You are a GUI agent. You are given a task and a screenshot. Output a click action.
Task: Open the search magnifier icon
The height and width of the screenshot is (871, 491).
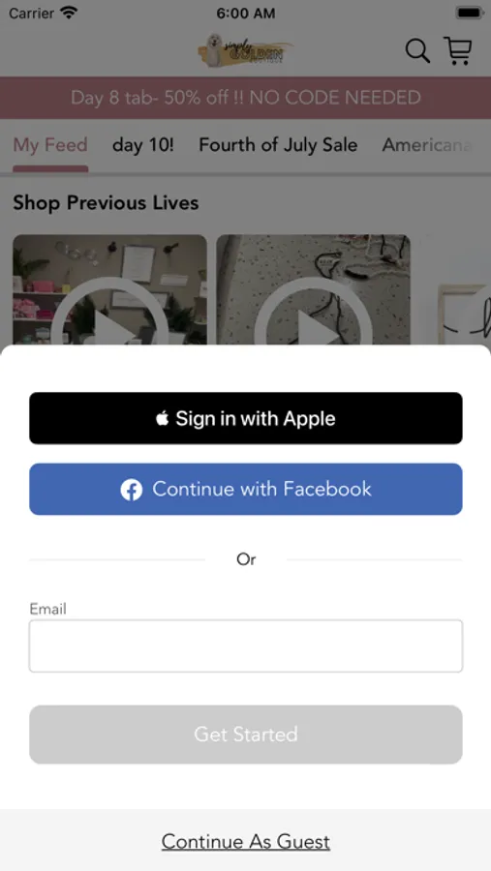tap(417, 51)
